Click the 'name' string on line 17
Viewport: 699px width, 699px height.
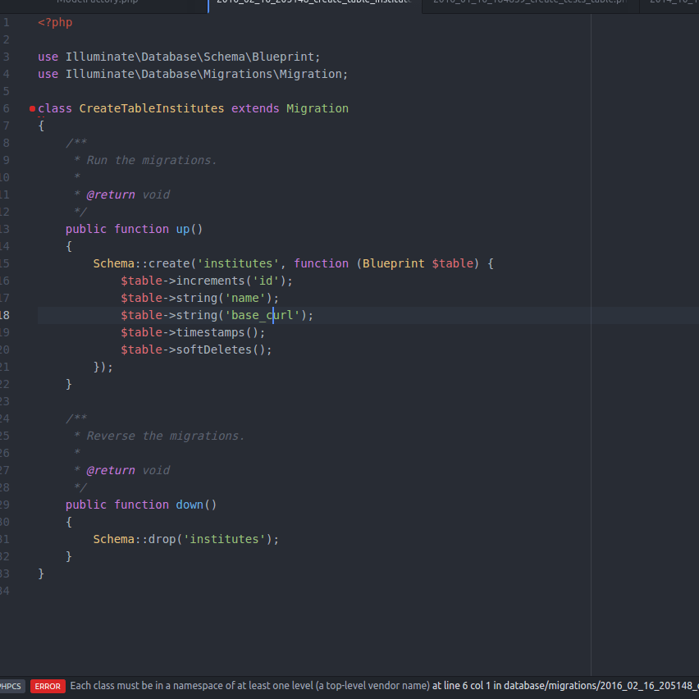point(249,299)
